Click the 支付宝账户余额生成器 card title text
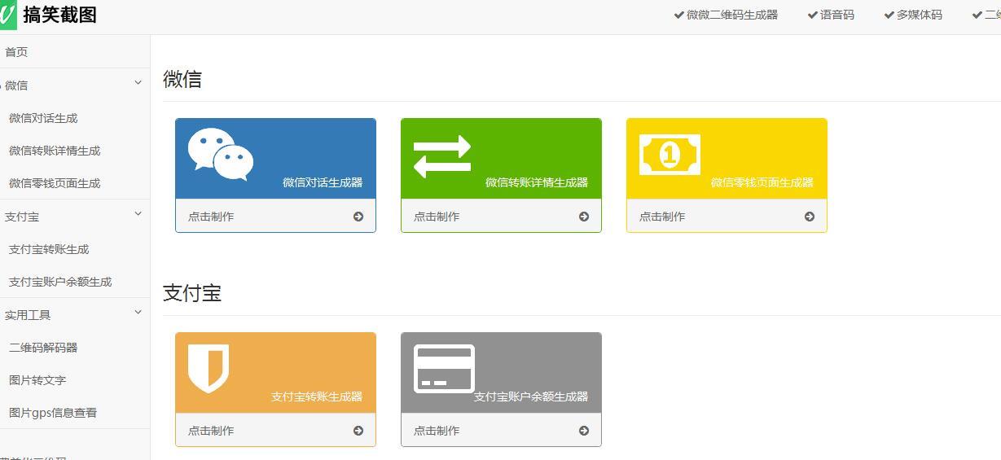This screenshot has width=1001, height=460. point(531,396)
